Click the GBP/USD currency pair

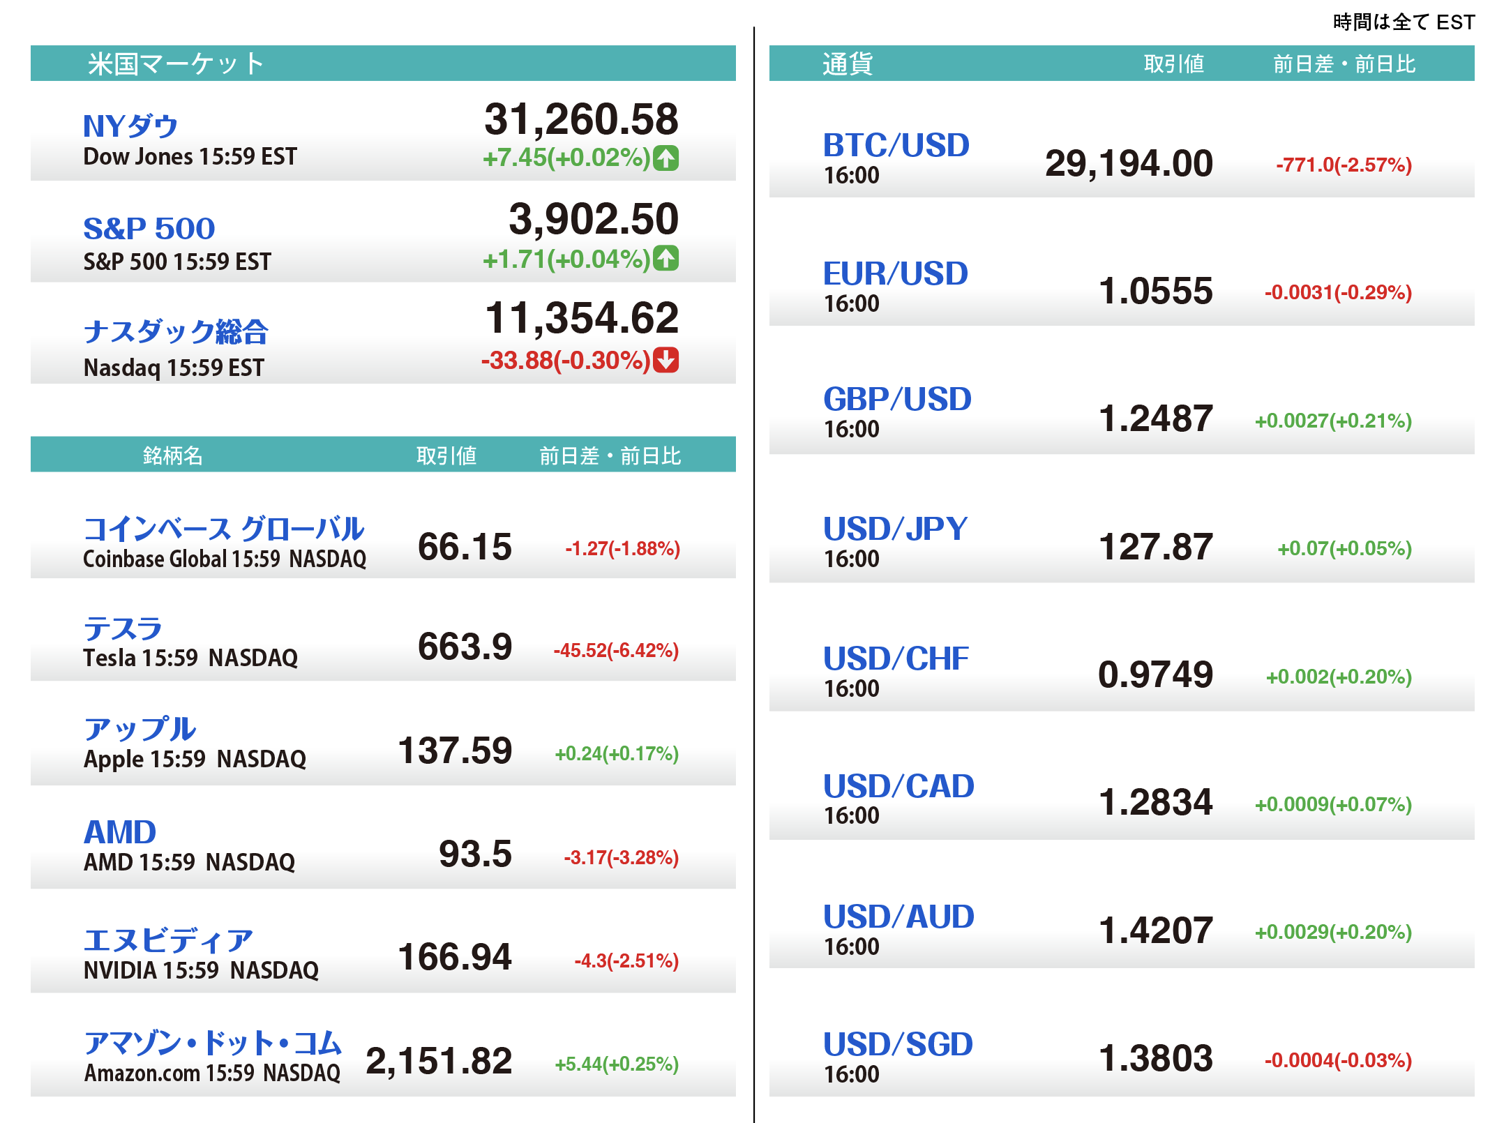tap(897, 399)
